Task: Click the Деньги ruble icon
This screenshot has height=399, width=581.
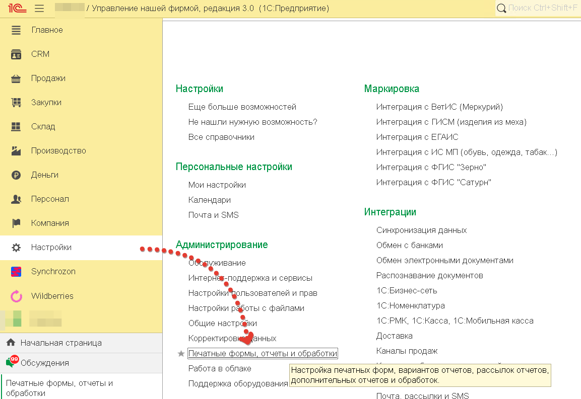Action: pos(16,175)
